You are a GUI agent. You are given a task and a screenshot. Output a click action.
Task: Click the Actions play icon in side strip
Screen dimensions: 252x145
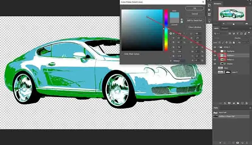(209, 10)
